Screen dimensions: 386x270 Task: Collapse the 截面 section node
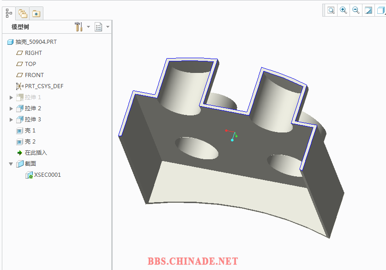pos(11,164)
